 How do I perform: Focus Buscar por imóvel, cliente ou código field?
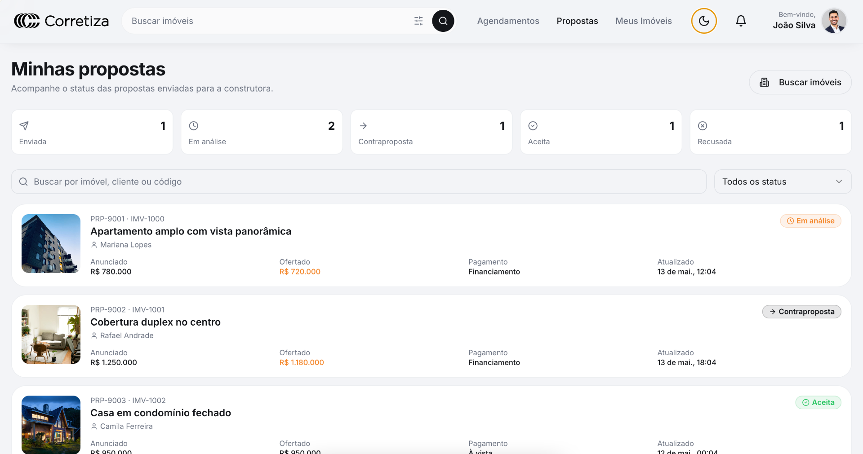pyautogui.click(x=359, y=181)
